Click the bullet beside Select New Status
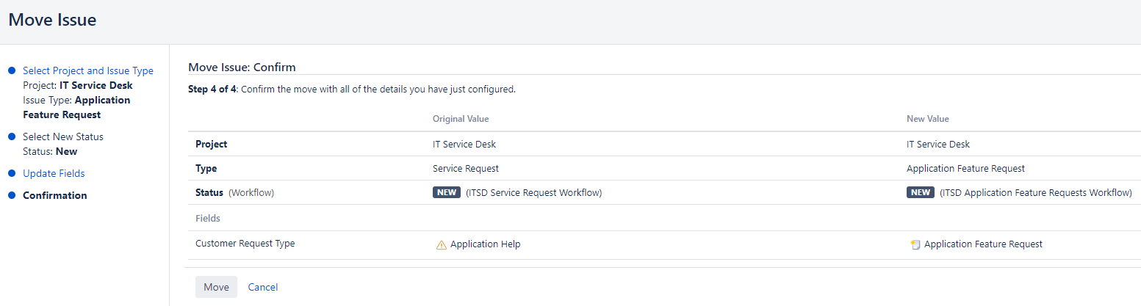This screenshot has height=306, width=1141. [11, 137]
